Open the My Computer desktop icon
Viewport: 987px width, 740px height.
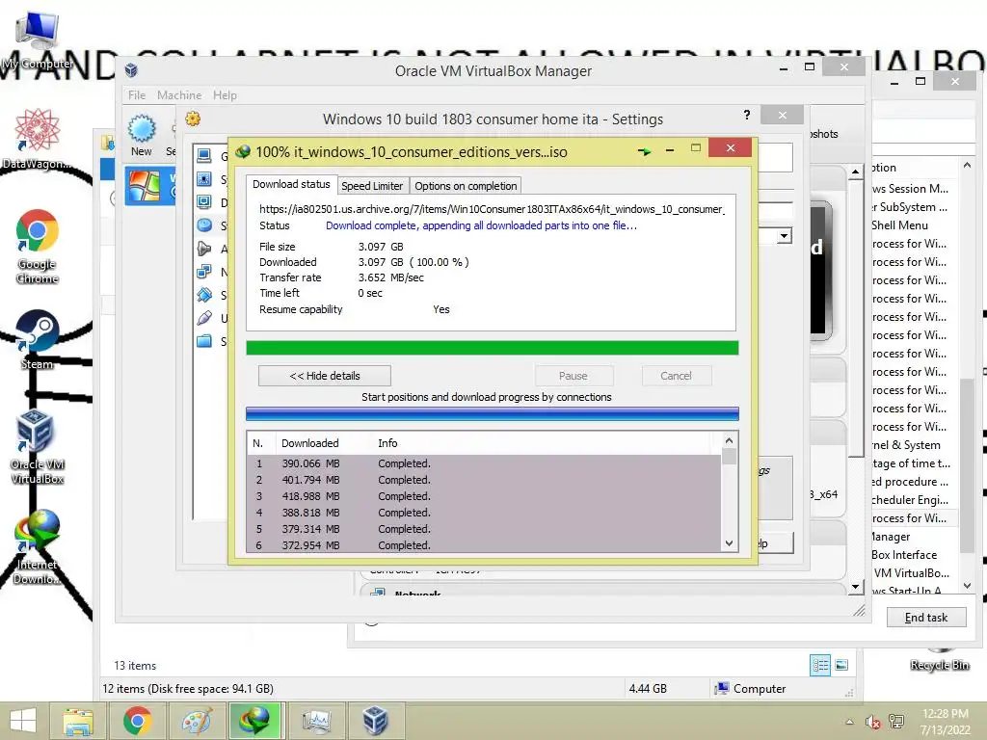click(37, 40)
